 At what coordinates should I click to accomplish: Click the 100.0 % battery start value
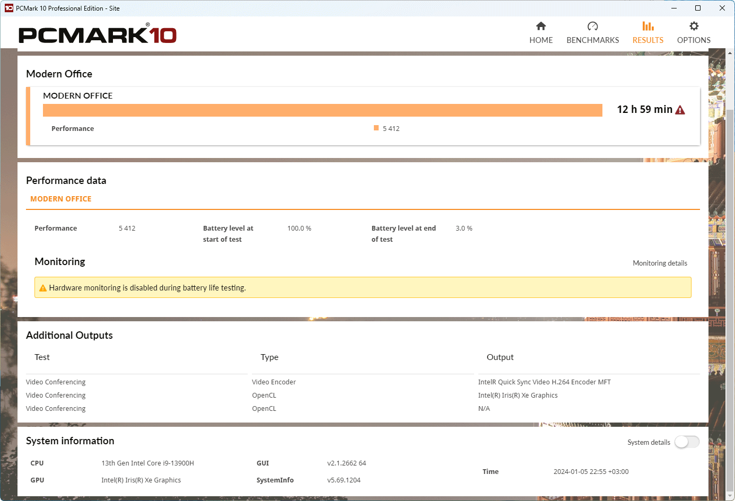[299, 228]
